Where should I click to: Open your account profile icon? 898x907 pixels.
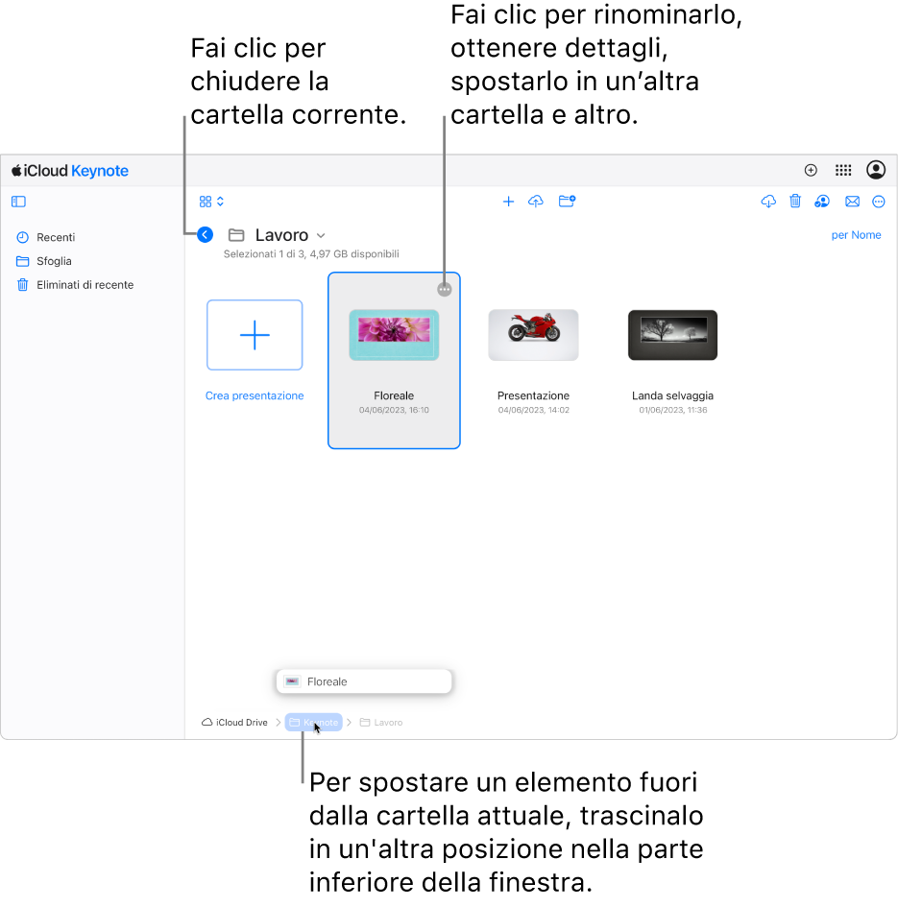[x=875, y=170]
